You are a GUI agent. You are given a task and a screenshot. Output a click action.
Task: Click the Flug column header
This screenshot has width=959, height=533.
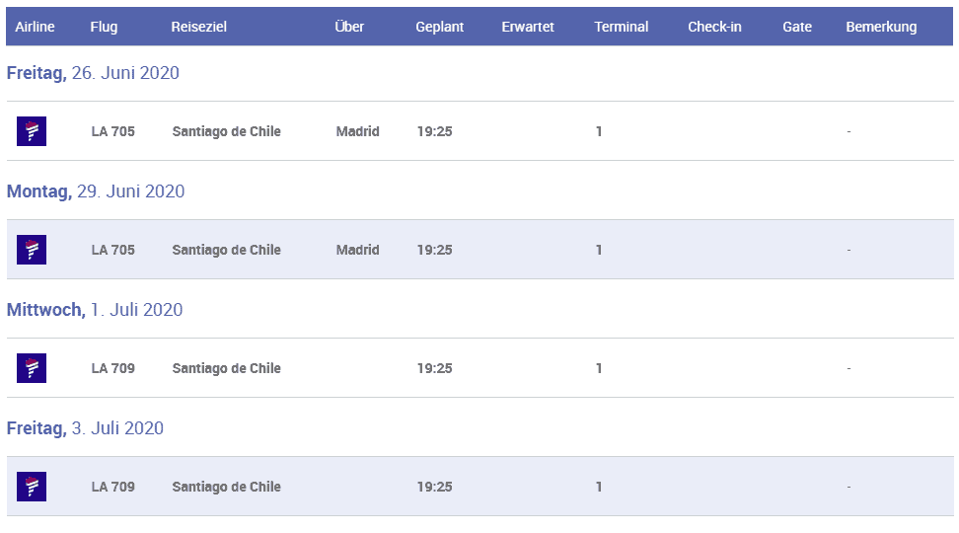104,27
